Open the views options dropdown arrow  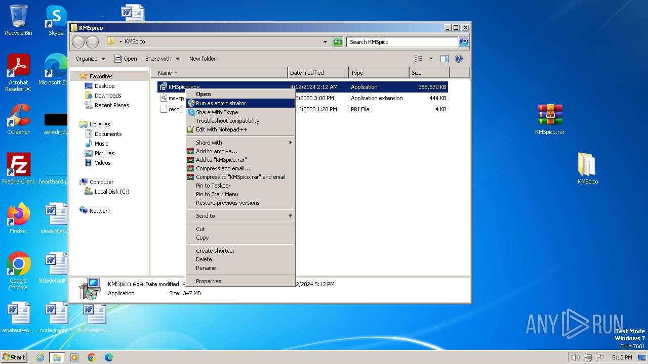click(x=431, y=59)
